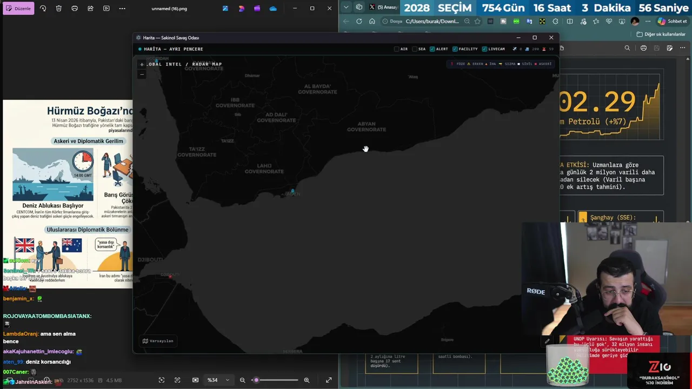Image resolution: width=692 pixels, height=389 pixels.
Task: Open the PDF toolbar three-dot menu
Action: click(683, 48)
